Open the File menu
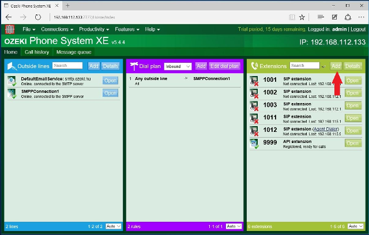Viewport: 369px width, 235px height. [x=29, y=29]
